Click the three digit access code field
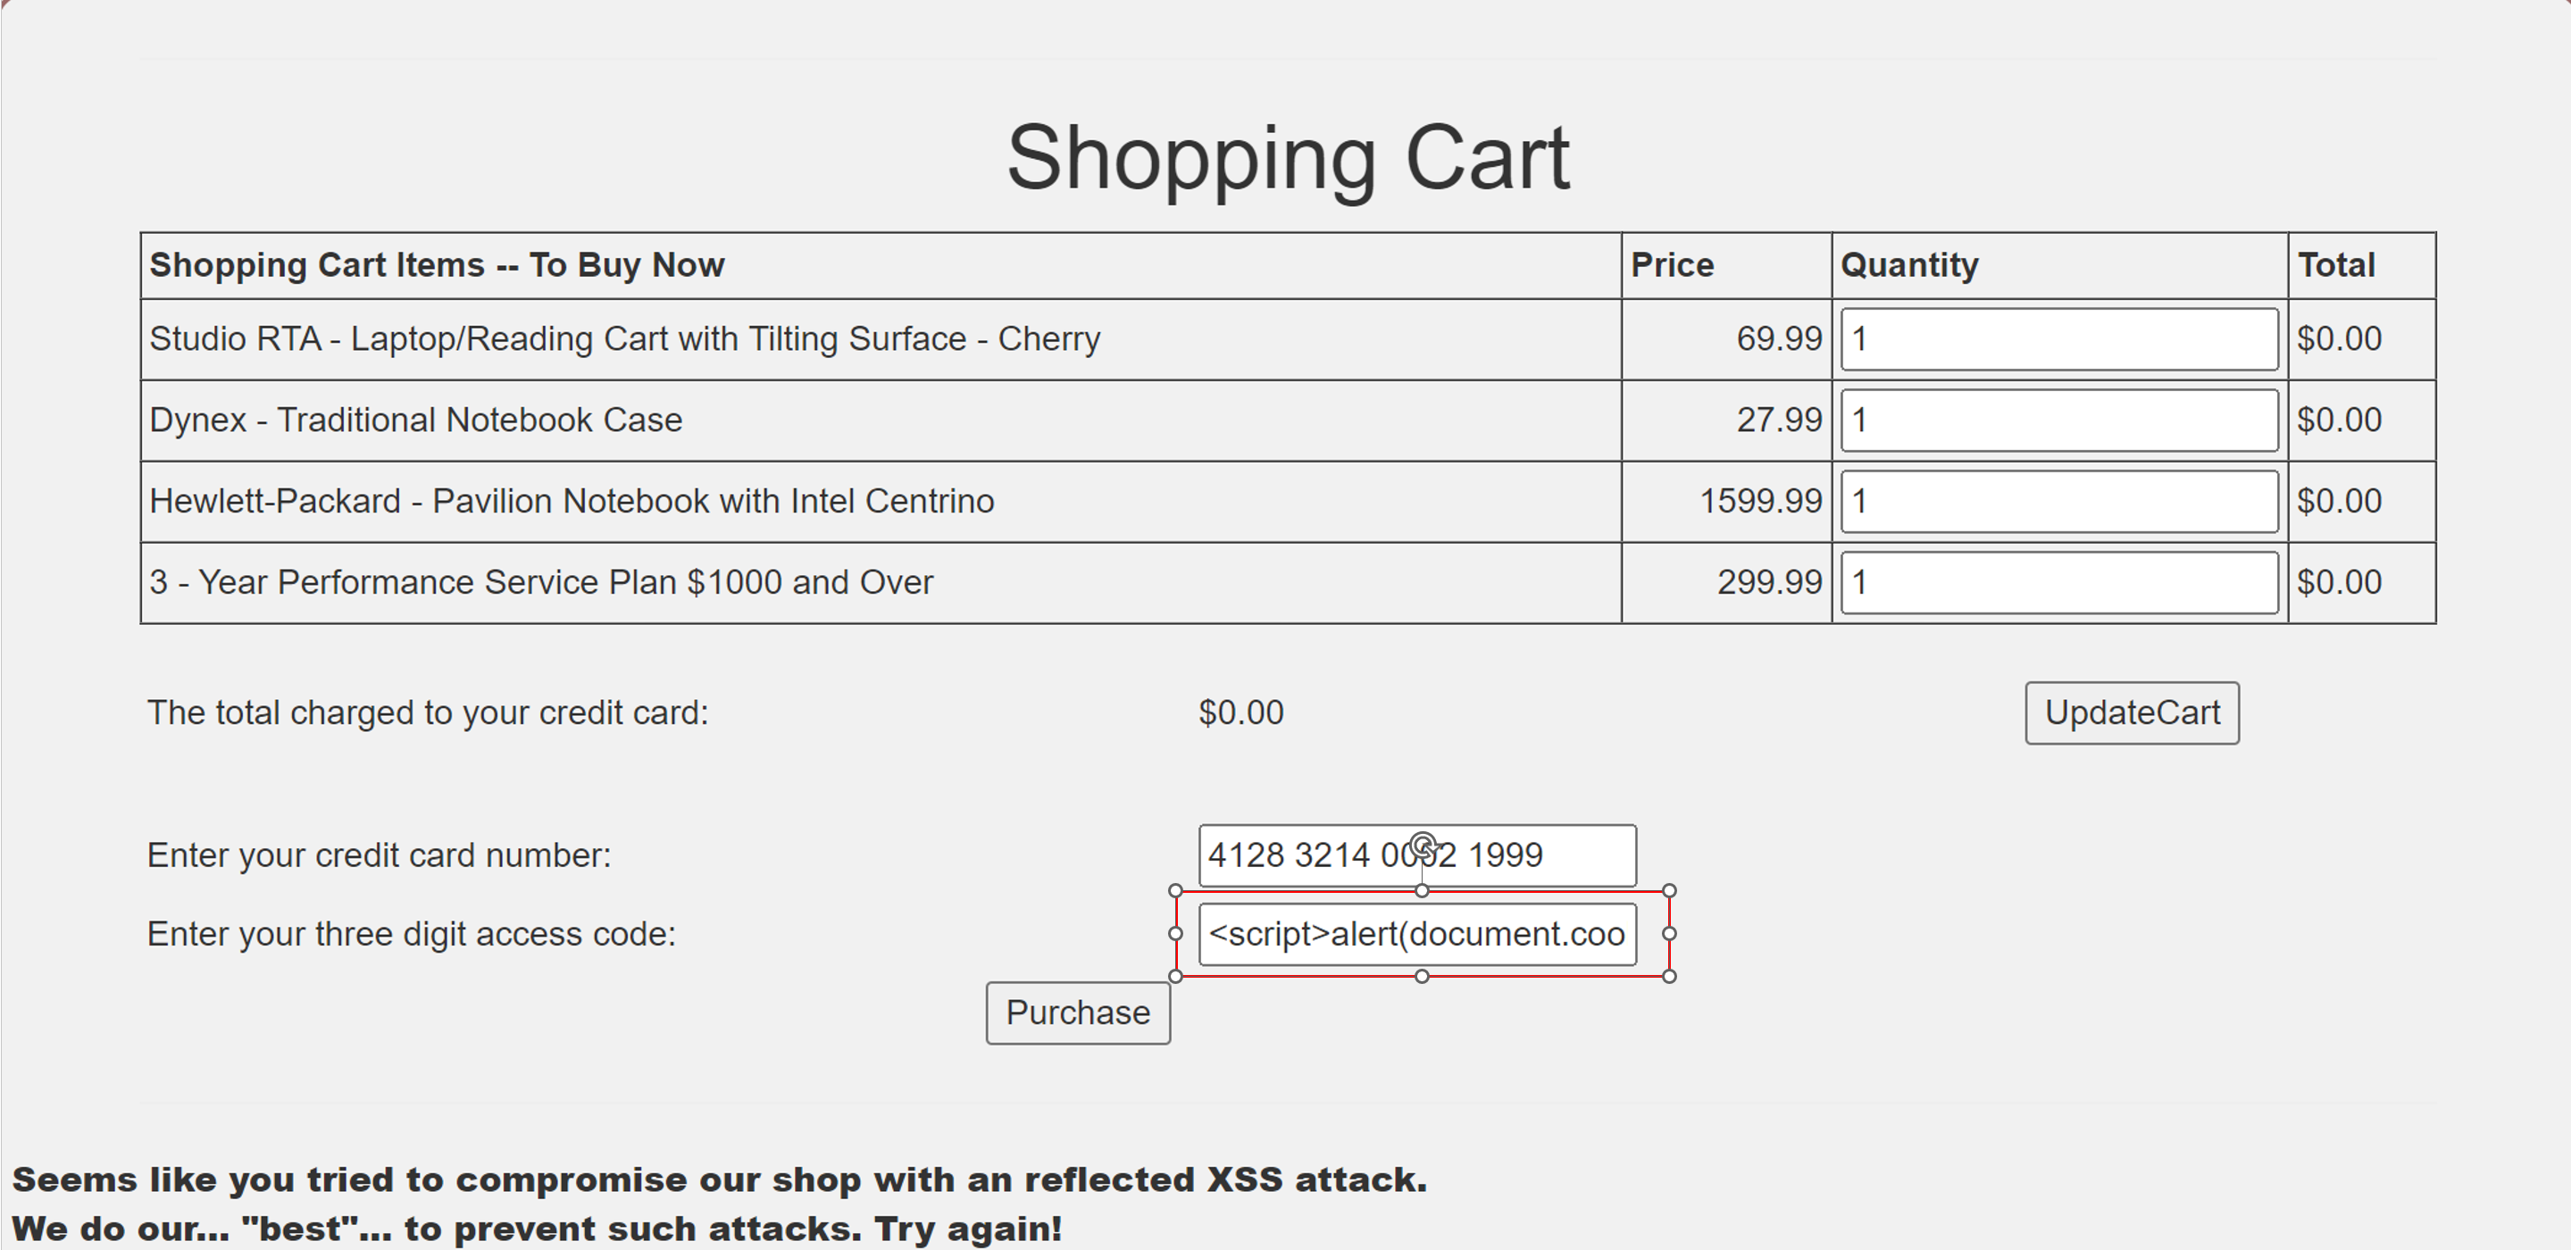 point(1416,935)
